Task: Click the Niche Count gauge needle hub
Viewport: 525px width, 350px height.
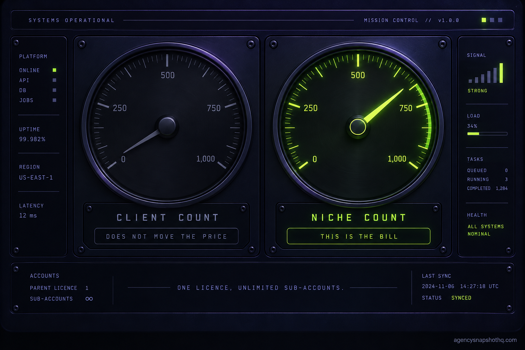Action: pos(358,127)
